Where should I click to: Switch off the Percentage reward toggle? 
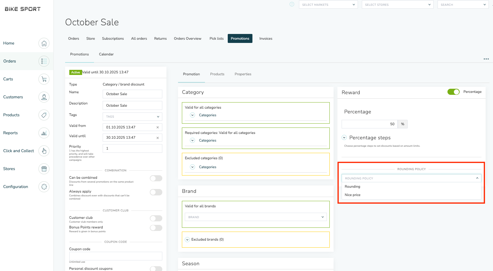453,92
